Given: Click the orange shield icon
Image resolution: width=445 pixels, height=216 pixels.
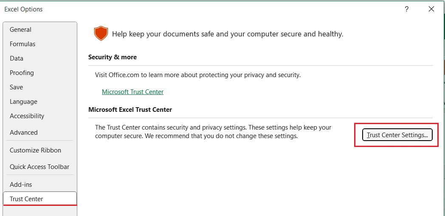Looking at the screenshot, I should [101, 33].
